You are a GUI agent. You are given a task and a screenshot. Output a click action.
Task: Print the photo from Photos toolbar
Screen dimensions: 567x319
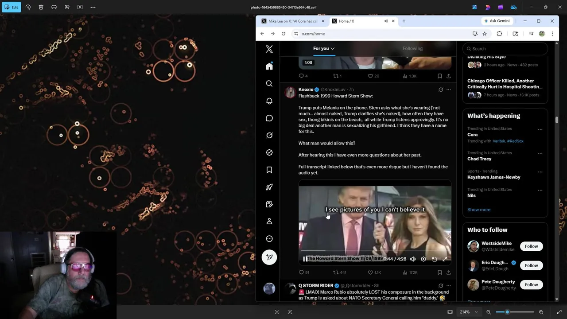pyautogui.click(x=54, y=7)
